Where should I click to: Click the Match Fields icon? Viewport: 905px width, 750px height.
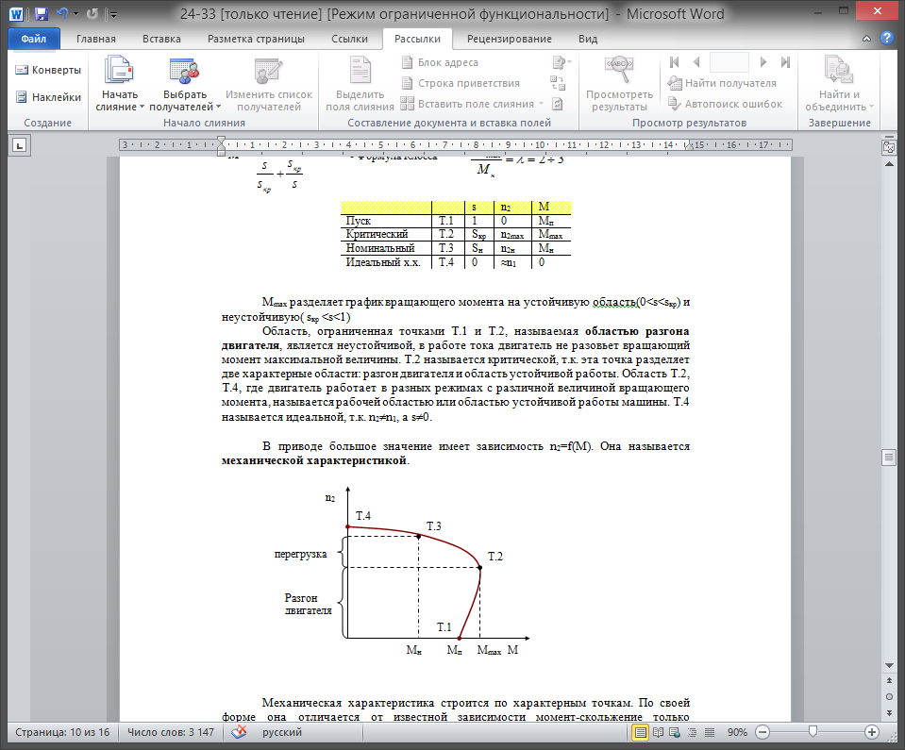click(x=558, y=83)
